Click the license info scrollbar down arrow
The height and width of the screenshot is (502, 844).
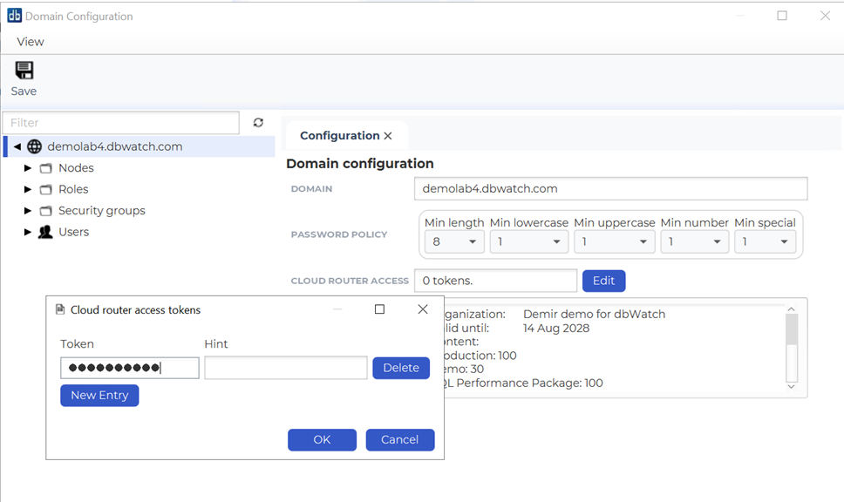tap(792, 385)
